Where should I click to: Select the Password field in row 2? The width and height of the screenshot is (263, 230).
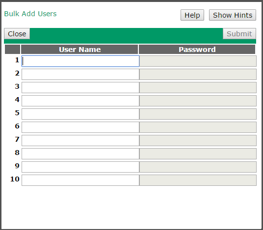coord(198,74)
